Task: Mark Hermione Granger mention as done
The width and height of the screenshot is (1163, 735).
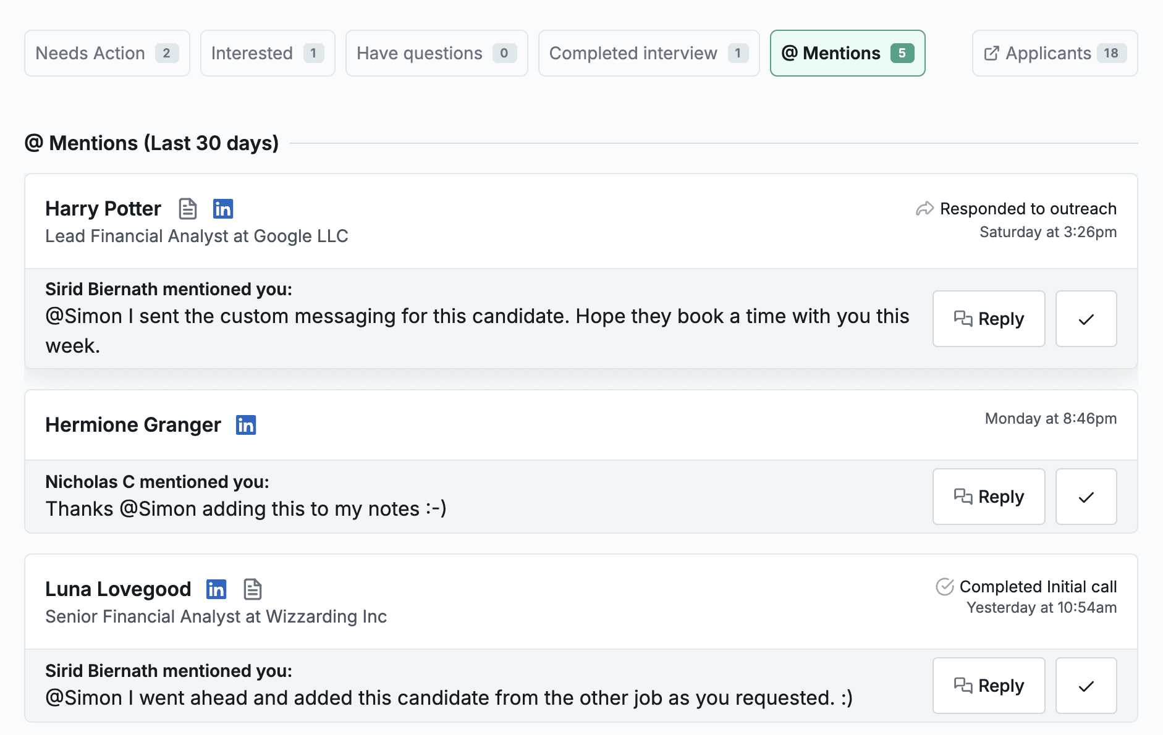Action: [x=1086, y=497]
